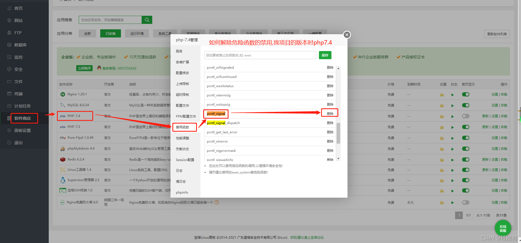521x243 pixels.
Task: Delete pcntl_signal from disabled functions
Action: 330,114
